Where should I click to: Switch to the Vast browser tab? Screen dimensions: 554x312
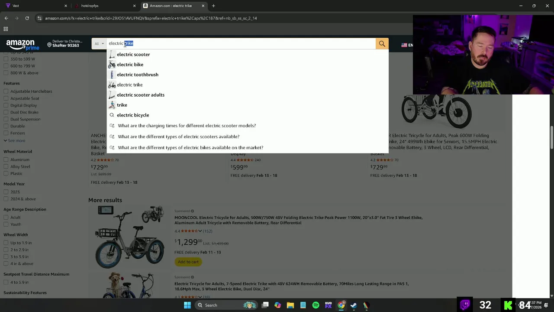click(x=36, y=6)
